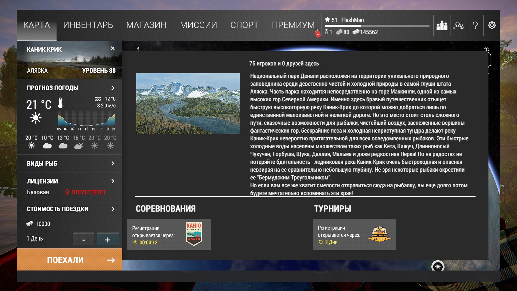Increase trip days with plus button
The height and width of the screenshot is (291, 517).
point(108,240)
